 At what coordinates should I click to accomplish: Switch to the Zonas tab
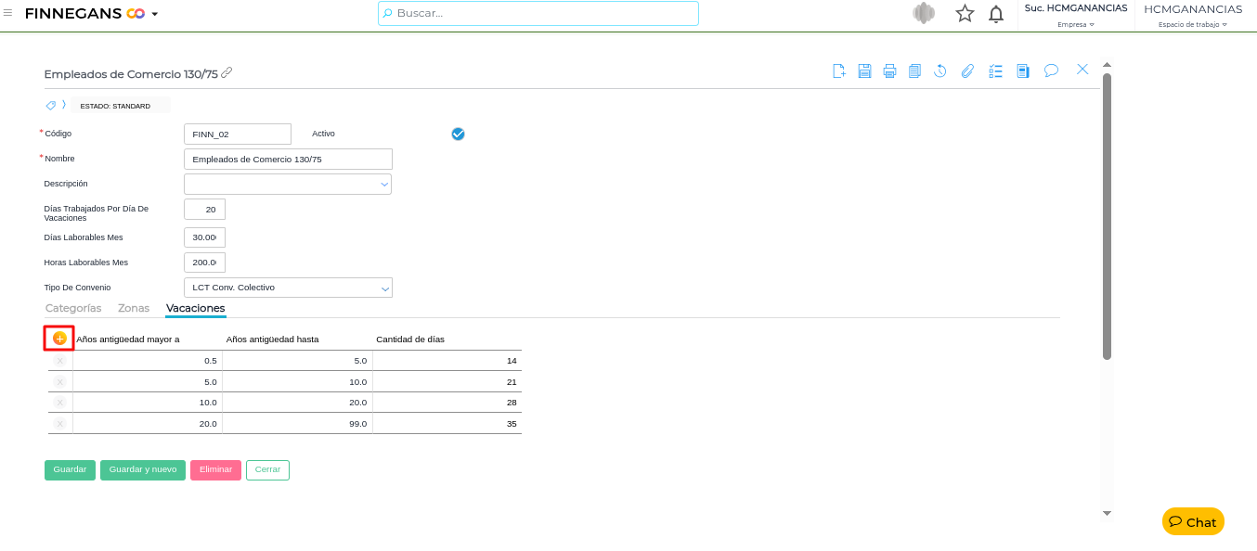[134, 308]
